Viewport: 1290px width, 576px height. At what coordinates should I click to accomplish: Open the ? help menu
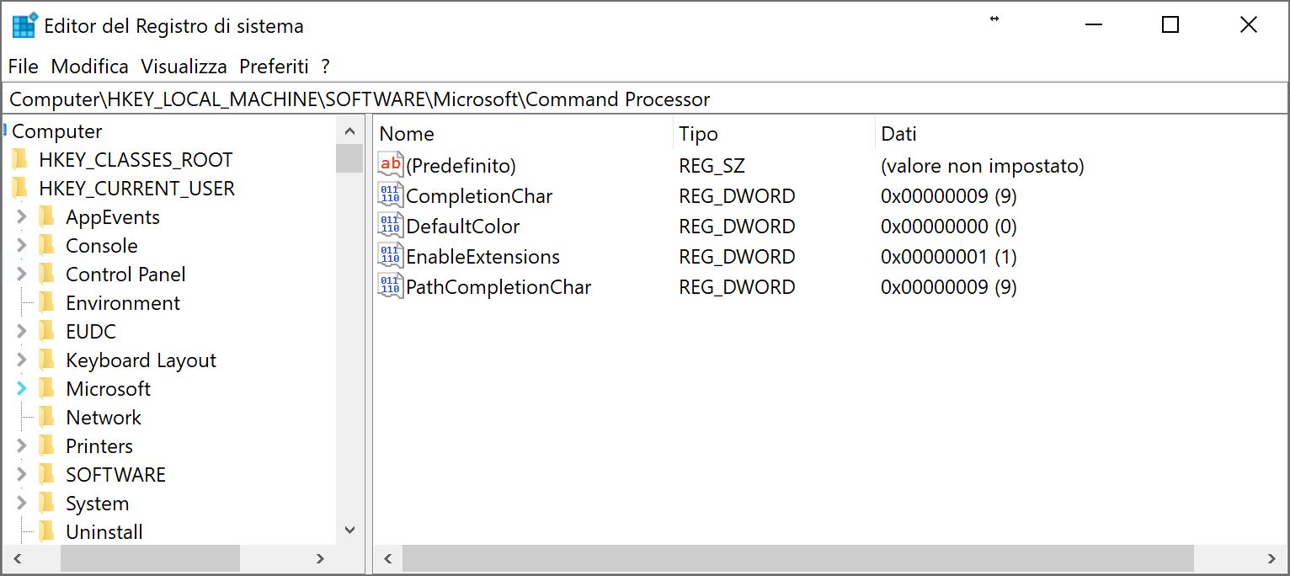pyautogui.click(x=326, y=67)
